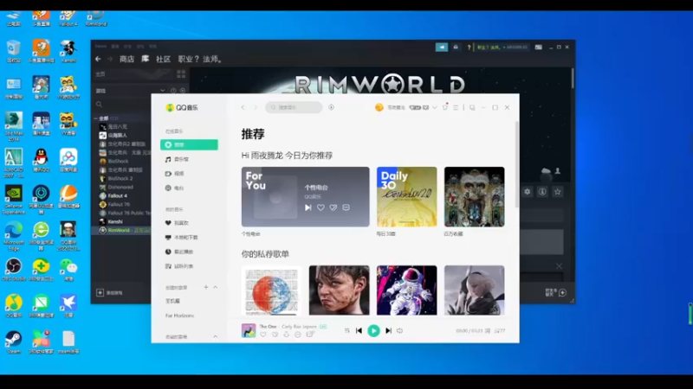Skip to the next track

coord(388,330)
